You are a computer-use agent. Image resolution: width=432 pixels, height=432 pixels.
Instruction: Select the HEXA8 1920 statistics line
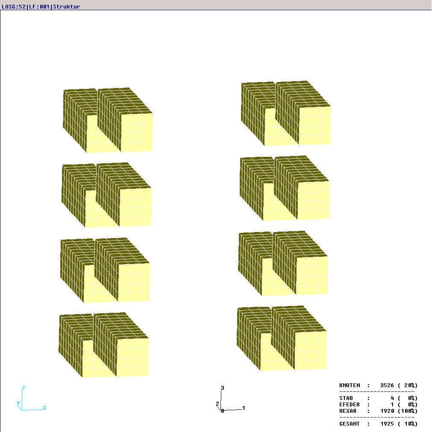point(378,411)
